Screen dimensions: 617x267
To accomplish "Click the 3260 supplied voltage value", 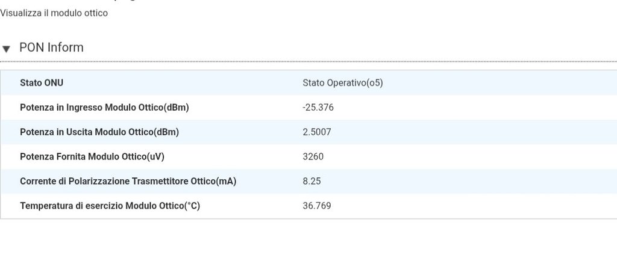I will point(313,157).
